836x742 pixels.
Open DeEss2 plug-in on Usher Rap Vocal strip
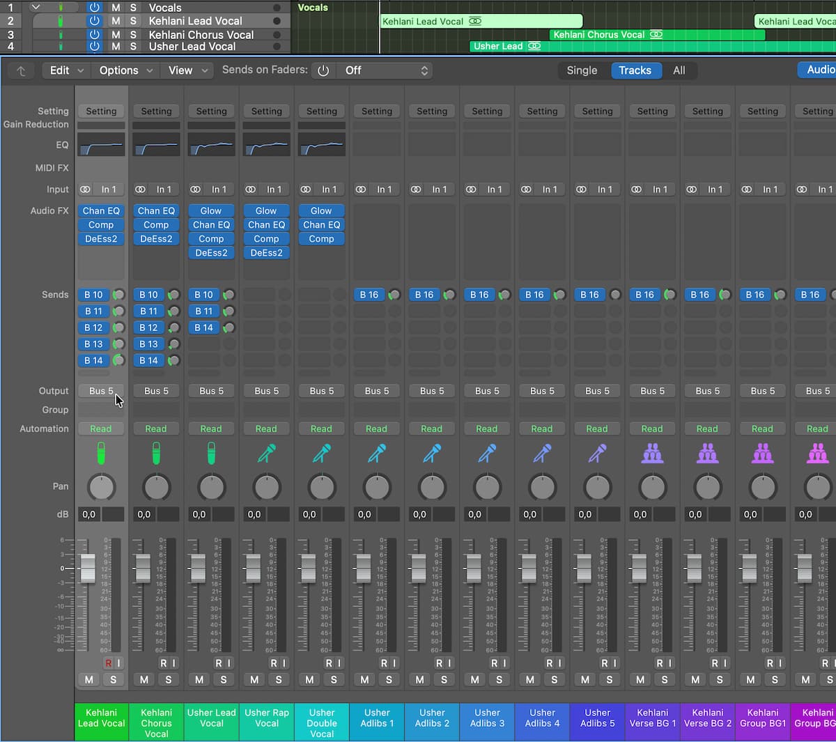(x=266, y=253)
